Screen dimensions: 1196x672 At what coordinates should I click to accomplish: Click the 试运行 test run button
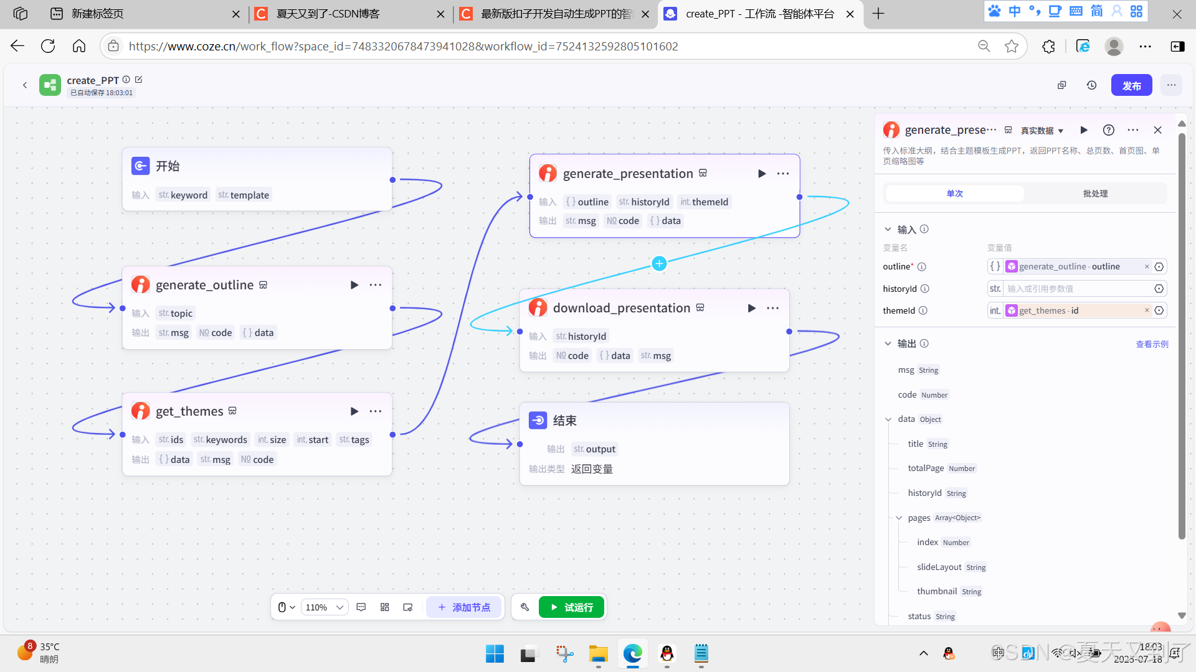tap(571, 607)
